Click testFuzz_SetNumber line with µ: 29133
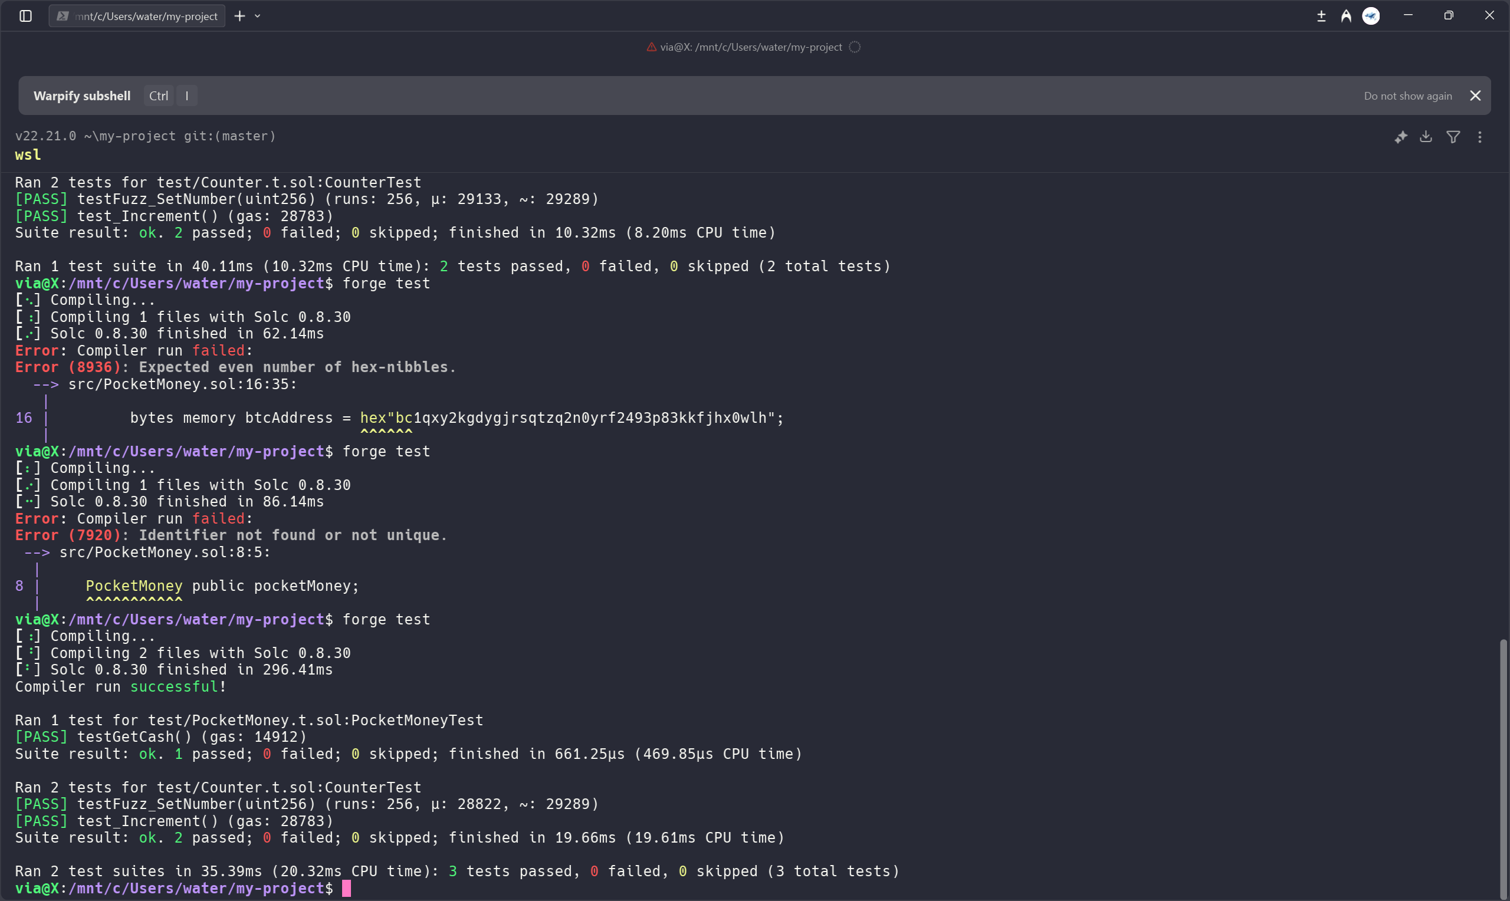The image size is (1510, 901). (x=307, y=199)
